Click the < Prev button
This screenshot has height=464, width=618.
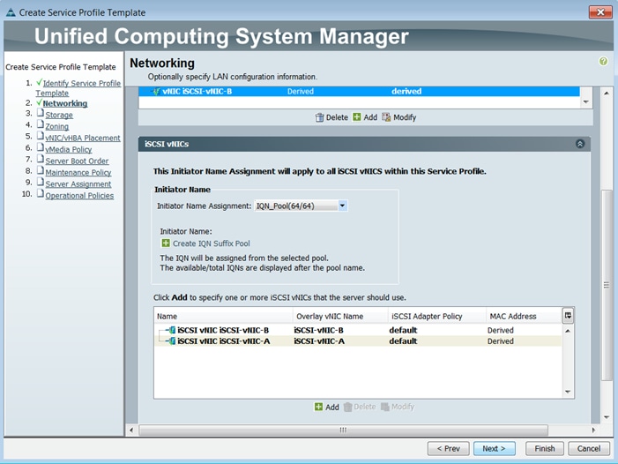pyautogui.click(x=449, y=449)
